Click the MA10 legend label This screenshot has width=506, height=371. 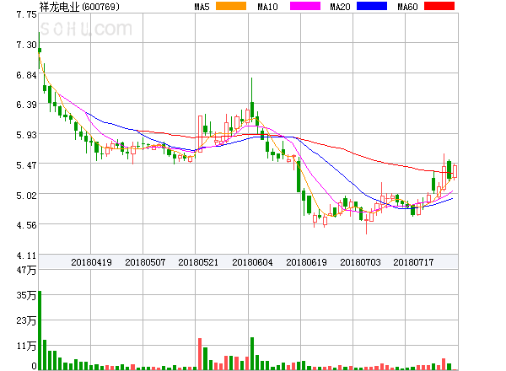coord(267,7)
